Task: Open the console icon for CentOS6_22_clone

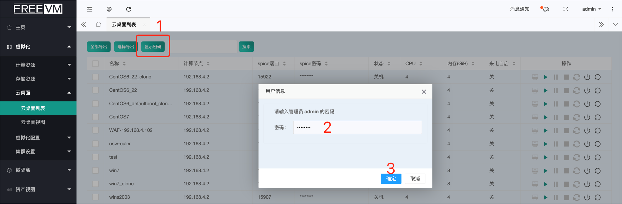Action: tap(535, 77)
